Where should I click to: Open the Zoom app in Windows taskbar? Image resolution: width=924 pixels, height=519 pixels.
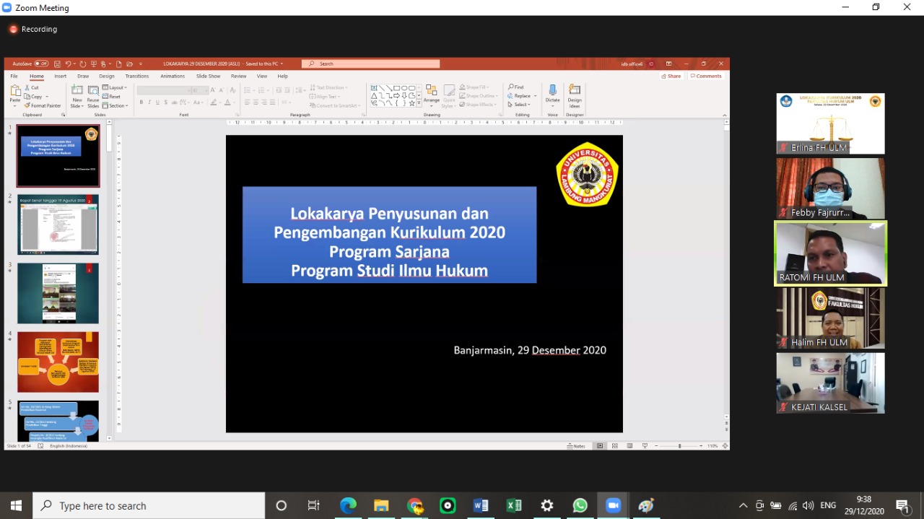pyautogui.click(x=613, y=505)
